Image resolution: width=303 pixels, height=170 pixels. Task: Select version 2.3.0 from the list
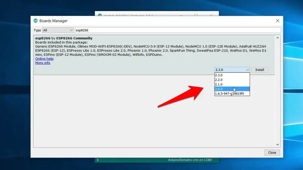coord(232,75)
